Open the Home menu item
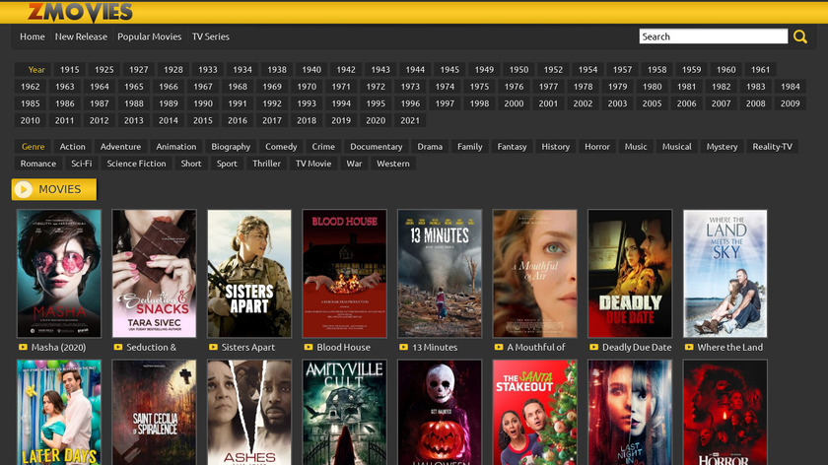The image size is (828, 465). (x=33, y=36)
